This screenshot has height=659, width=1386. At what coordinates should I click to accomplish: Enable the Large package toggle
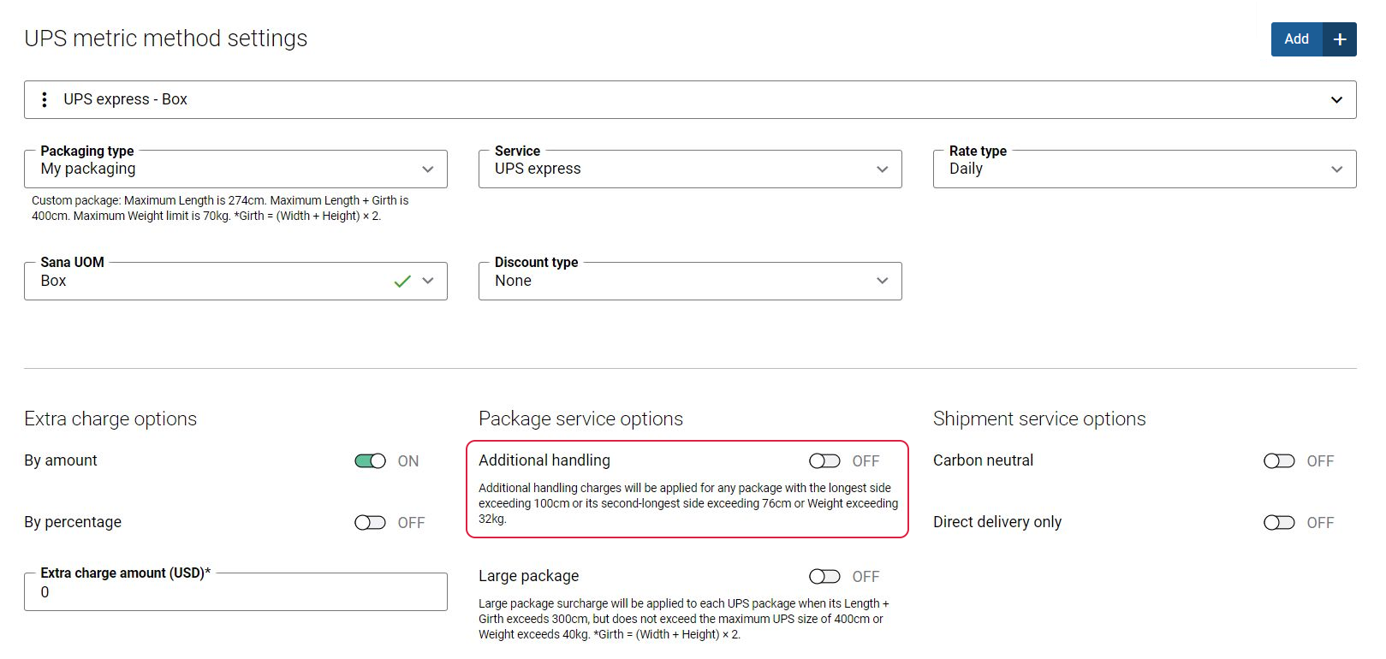coord(825,577)
